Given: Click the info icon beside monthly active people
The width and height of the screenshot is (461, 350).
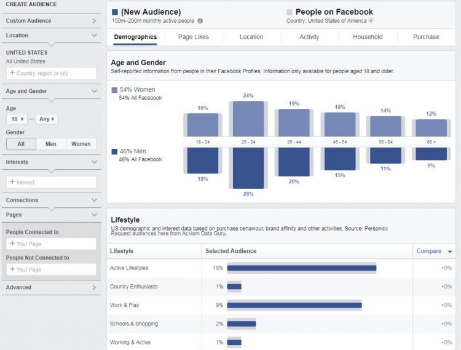Looking at the screenshot, I should tap(200, 21).
